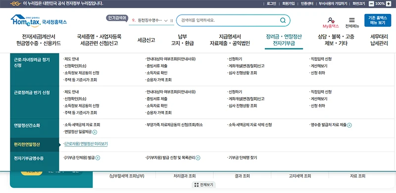The image size is (396, 193).
Task: Select 근로장려금 반기 신청 category
Action: pos(35,102)
